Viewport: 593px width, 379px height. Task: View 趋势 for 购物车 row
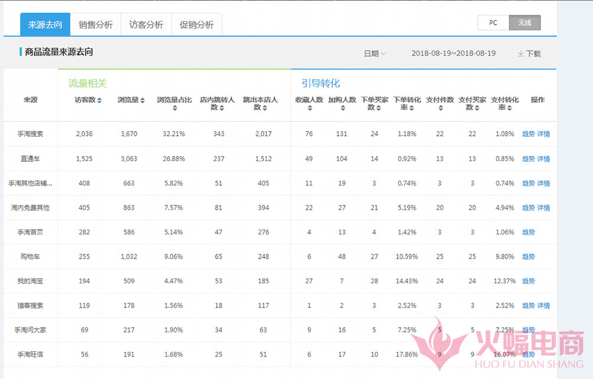(528, 257)
